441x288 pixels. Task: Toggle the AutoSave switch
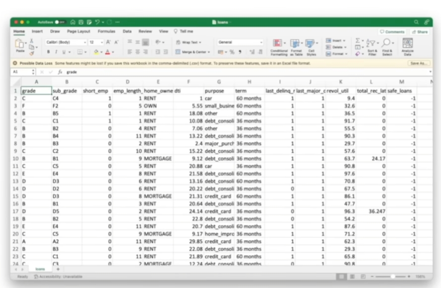click(60, 22)
